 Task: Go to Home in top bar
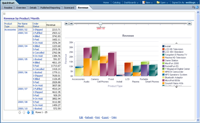tap(106, 3)
